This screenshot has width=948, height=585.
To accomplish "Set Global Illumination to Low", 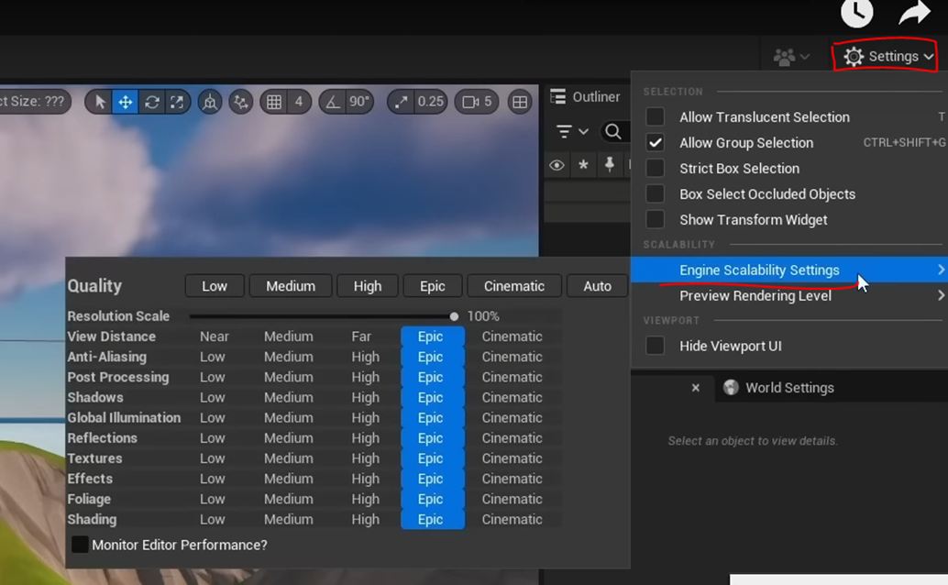I will tap(212, 418).
